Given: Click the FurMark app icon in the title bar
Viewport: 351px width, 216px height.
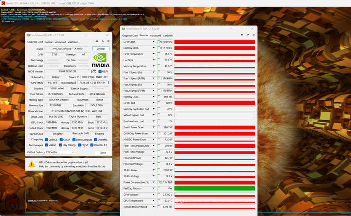Looking at the screenshot, I should (3, 3).
